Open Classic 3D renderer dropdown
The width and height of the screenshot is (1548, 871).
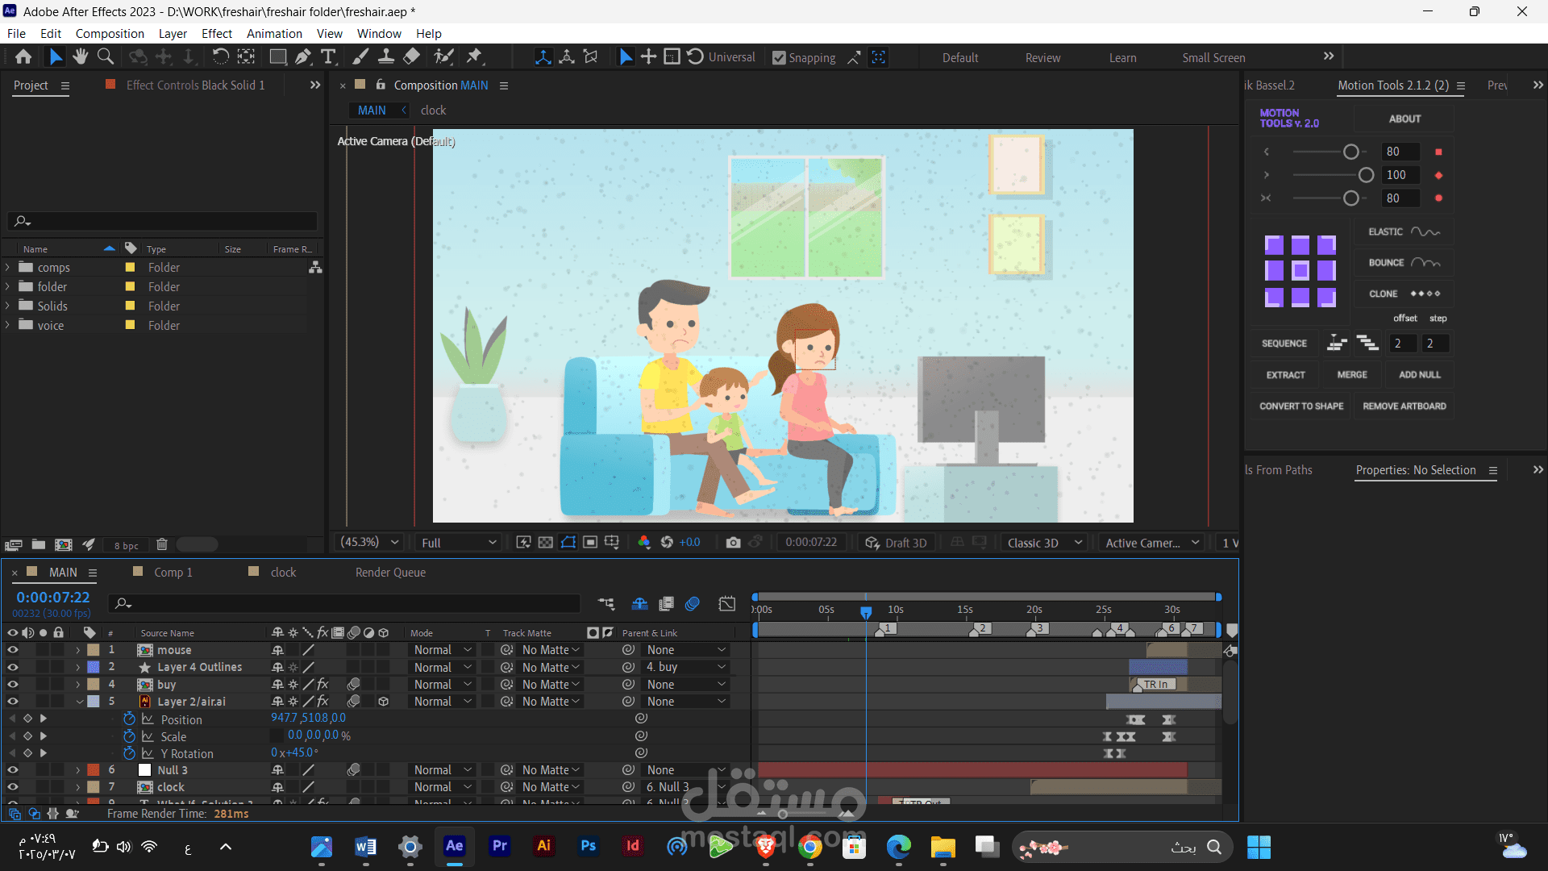point(1043,543)
